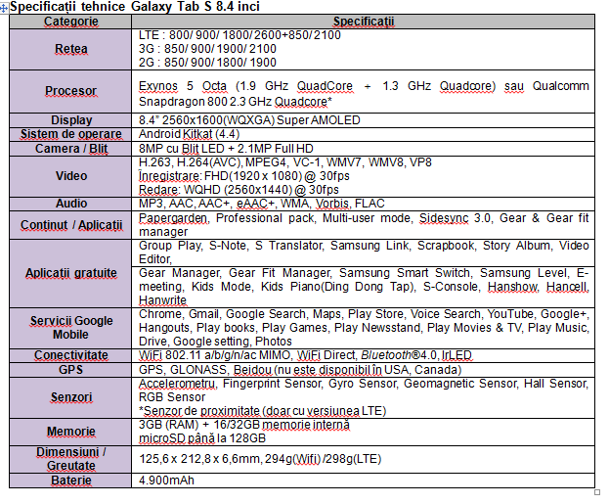Click the Drive, Google setting, Photos line
Viewport: 609px width, 504px height.
(x=215, y=342)
